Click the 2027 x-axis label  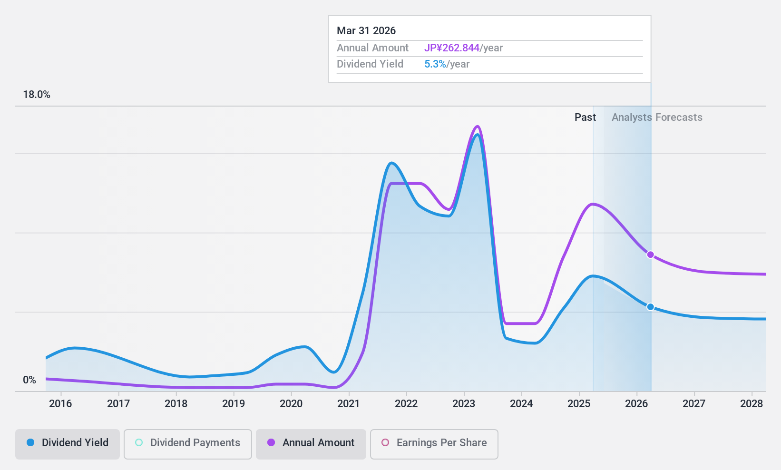(694, 404)
